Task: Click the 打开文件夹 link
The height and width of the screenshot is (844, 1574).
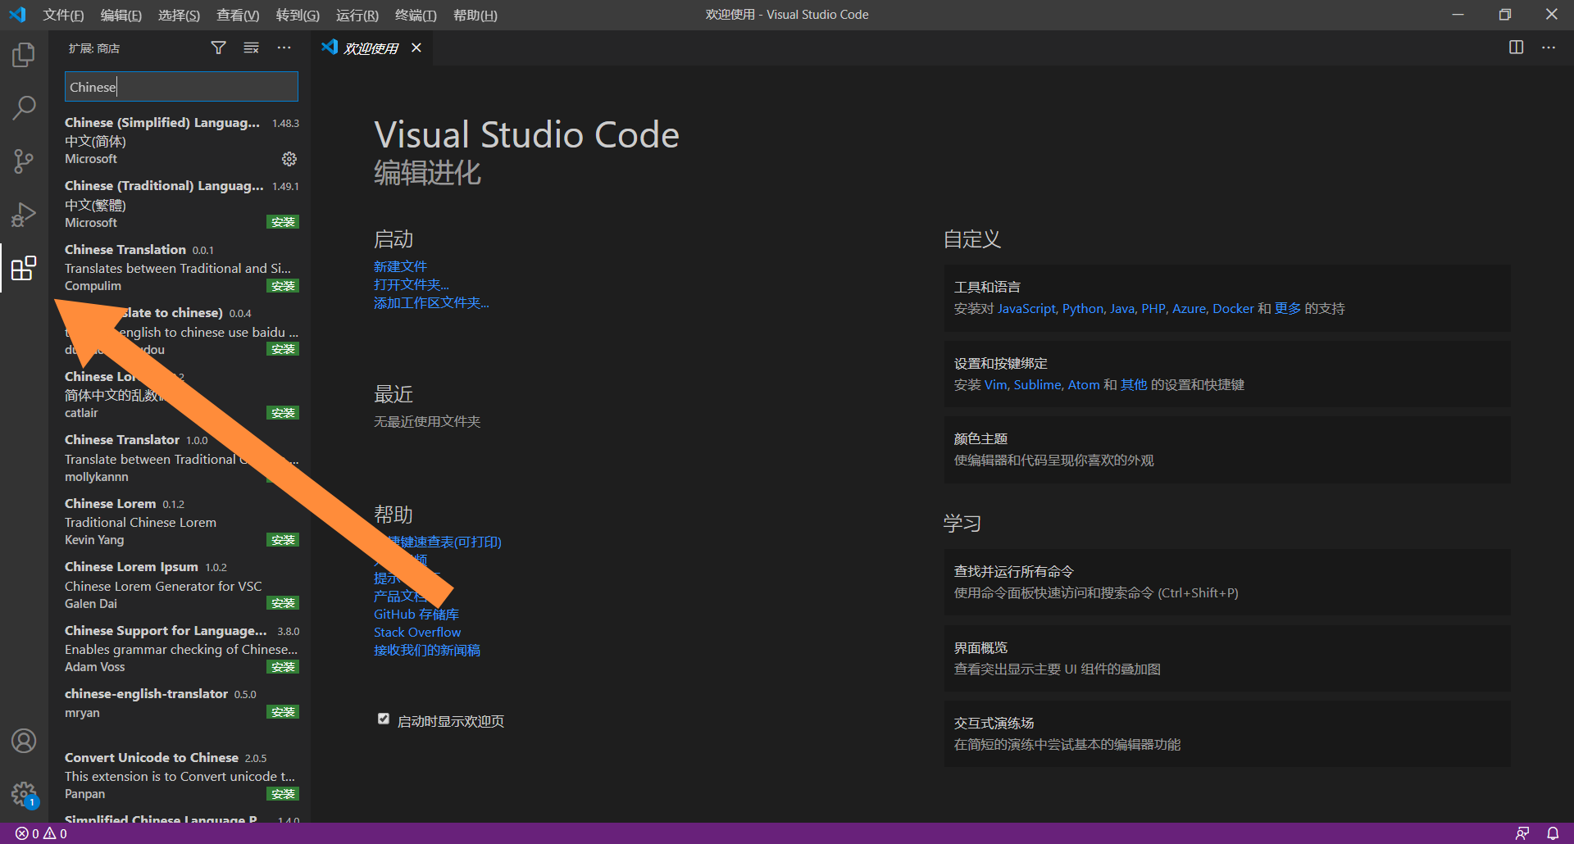Action: 411,284
